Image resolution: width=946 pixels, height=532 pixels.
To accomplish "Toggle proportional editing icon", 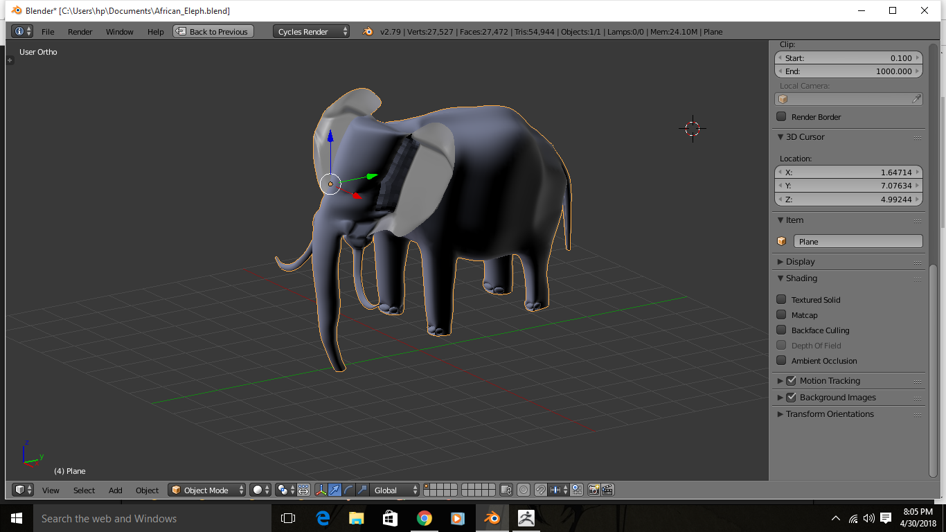I will [x=524, y=490].
